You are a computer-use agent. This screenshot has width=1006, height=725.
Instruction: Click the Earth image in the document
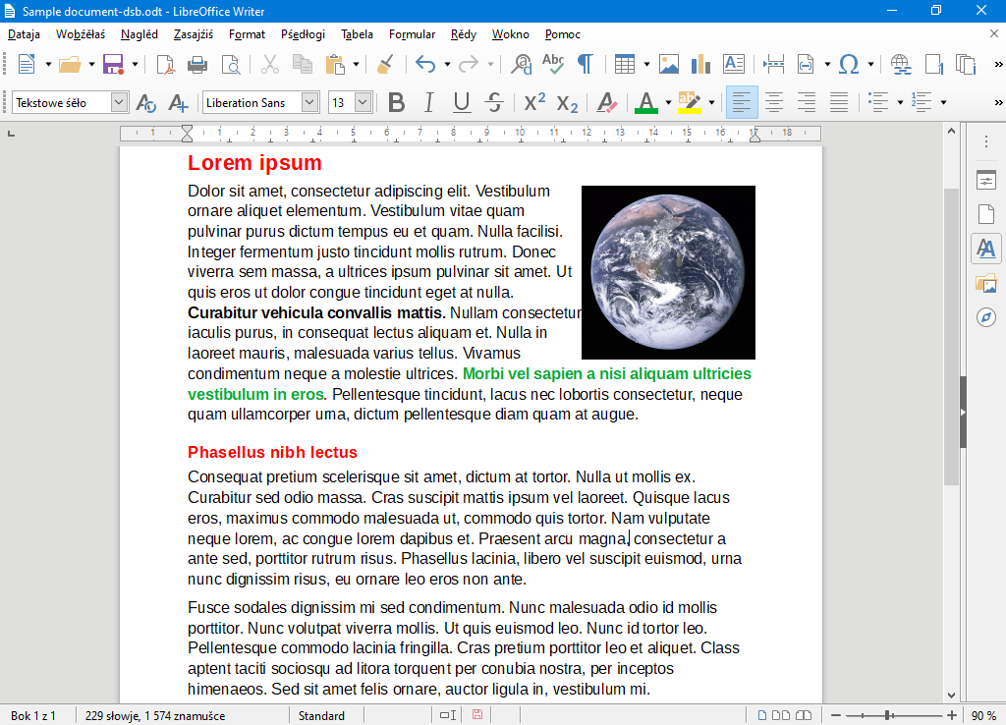[x=668, y=272]
